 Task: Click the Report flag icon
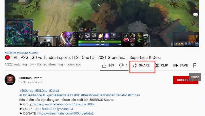[x=195, y=65]
